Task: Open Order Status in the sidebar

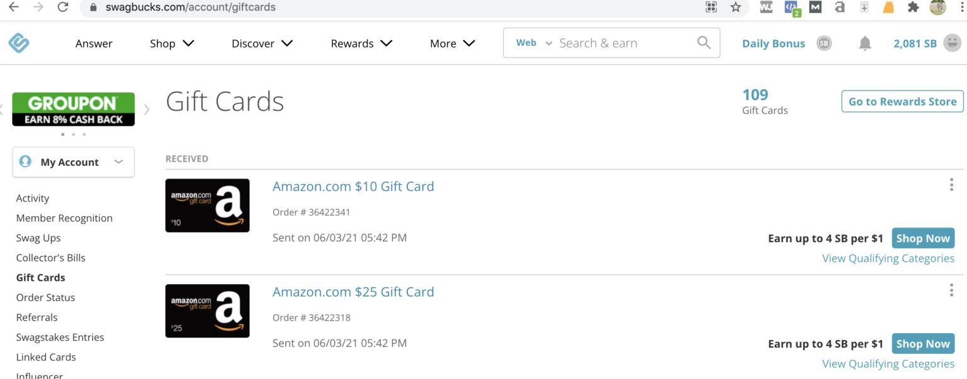Action: [45, 297]
